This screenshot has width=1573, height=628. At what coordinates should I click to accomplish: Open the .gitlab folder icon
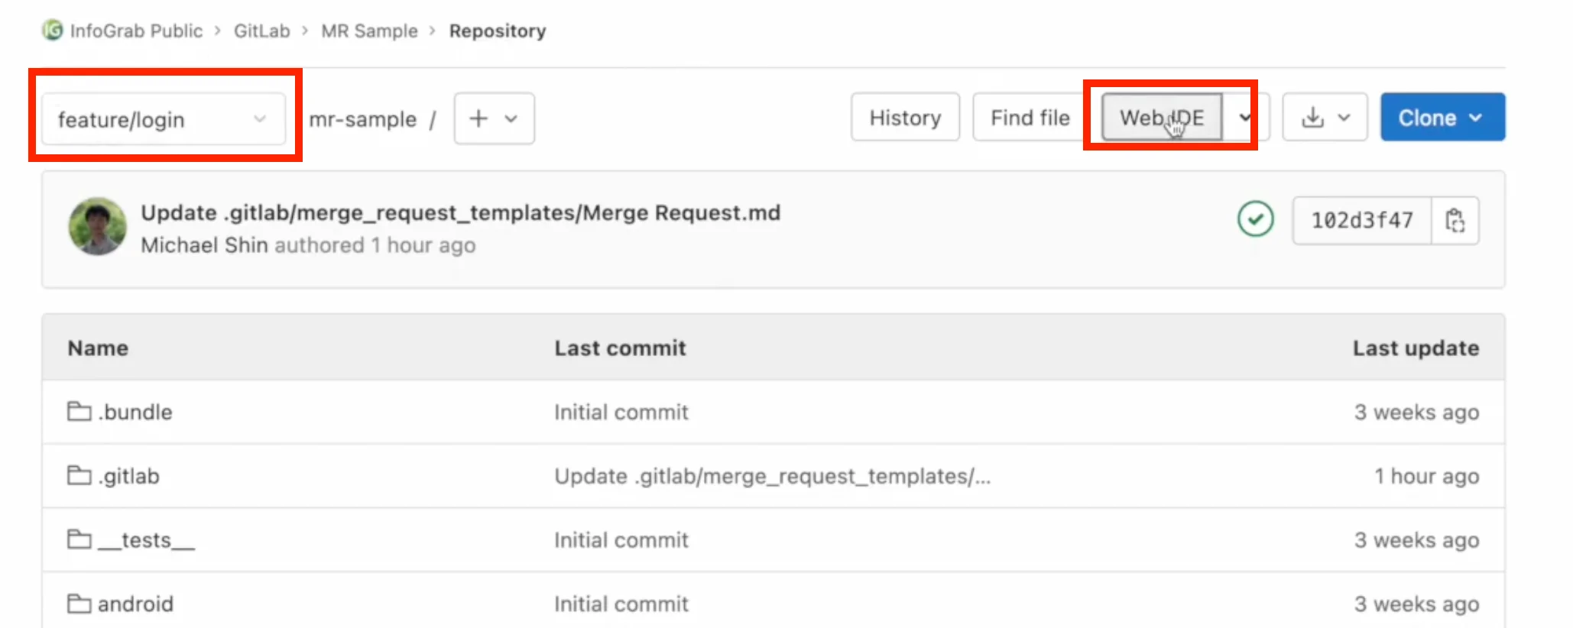(79, 476)
